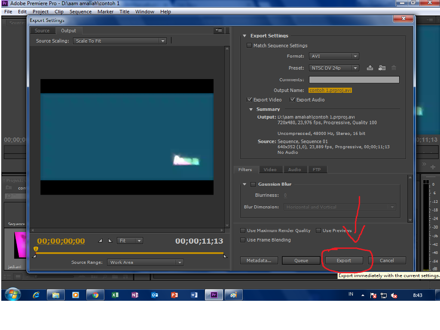Open Excel from the taskbar
Screen dimensions: 440x330
(115, 295)
